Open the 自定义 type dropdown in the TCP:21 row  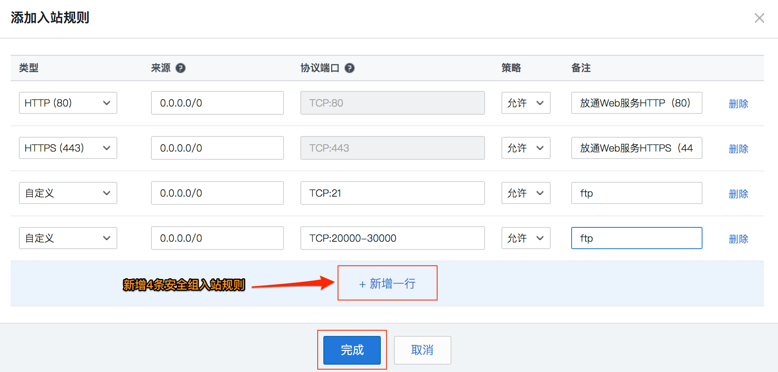coord(68,193)
